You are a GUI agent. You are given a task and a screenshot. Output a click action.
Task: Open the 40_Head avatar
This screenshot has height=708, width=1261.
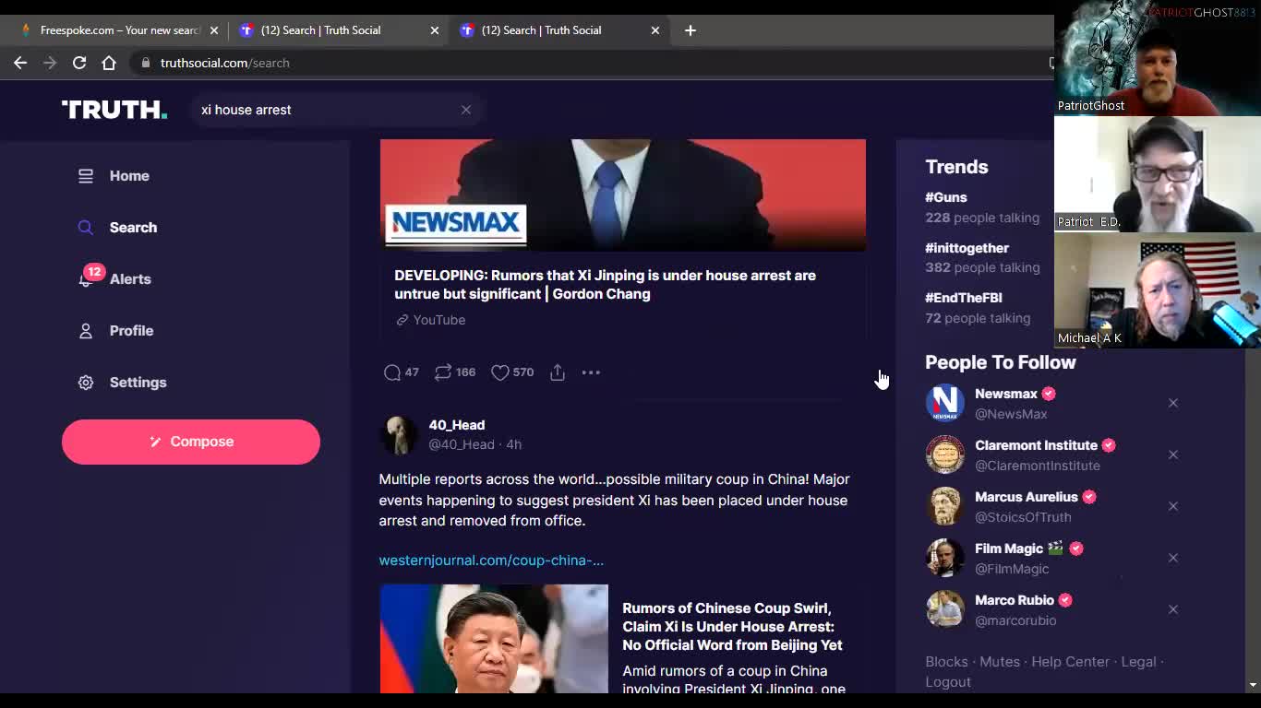tap(399, 434)
